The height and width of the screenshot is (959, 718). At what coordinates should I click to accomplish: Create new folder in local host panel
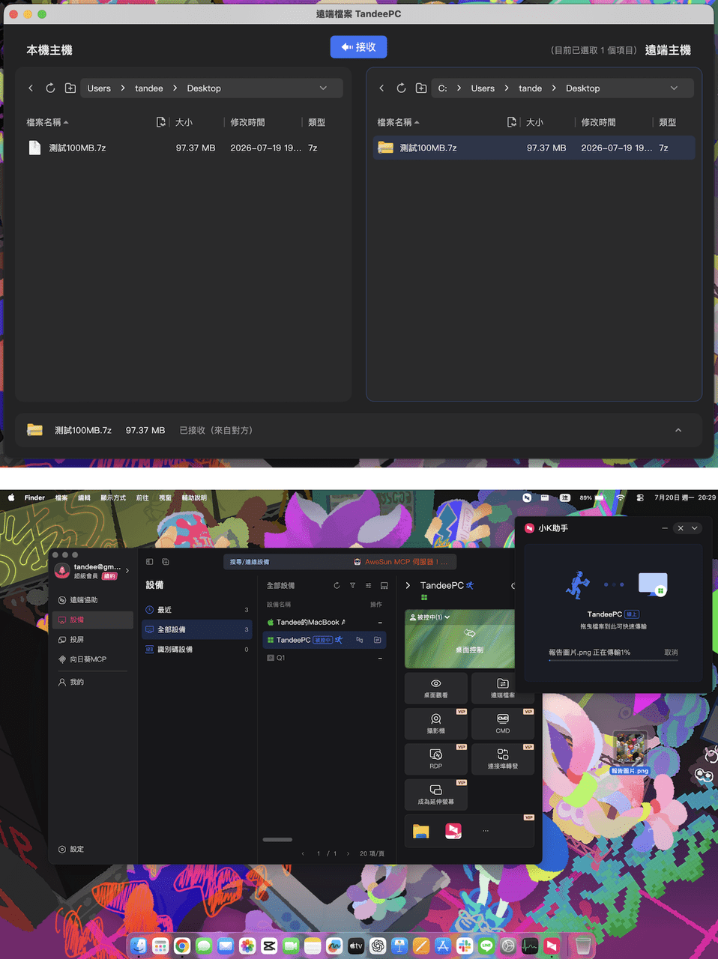pyautogui.click(x=70, y=88)
